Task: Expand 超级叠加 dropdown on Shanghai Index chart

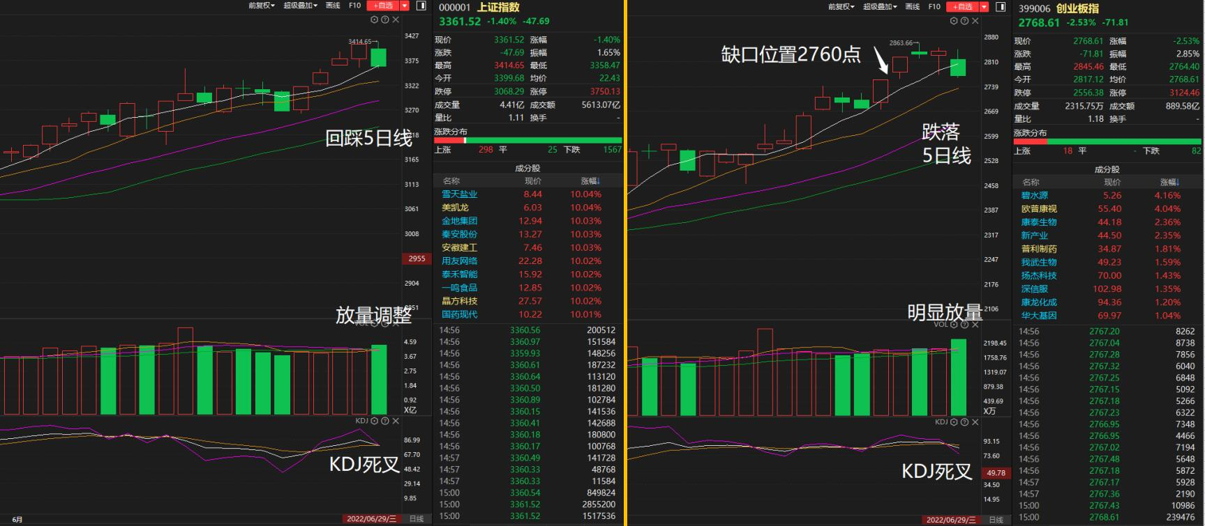Action: (x=300, y=6)
